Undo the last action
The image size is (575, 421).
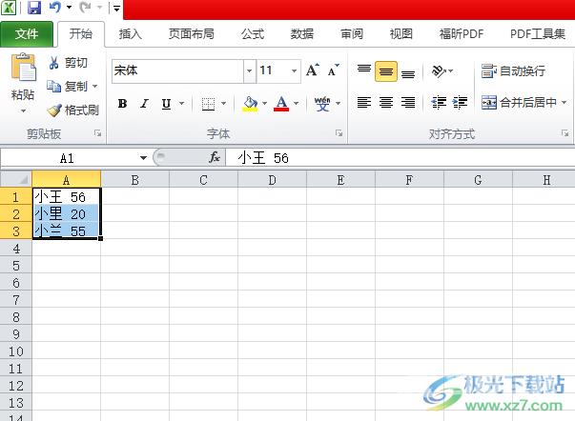click(x=55, y=7)
